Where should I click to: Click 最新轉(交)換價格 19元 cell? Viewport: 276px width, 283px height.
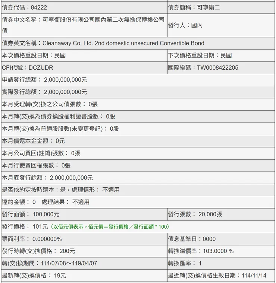tap(84, 276)
